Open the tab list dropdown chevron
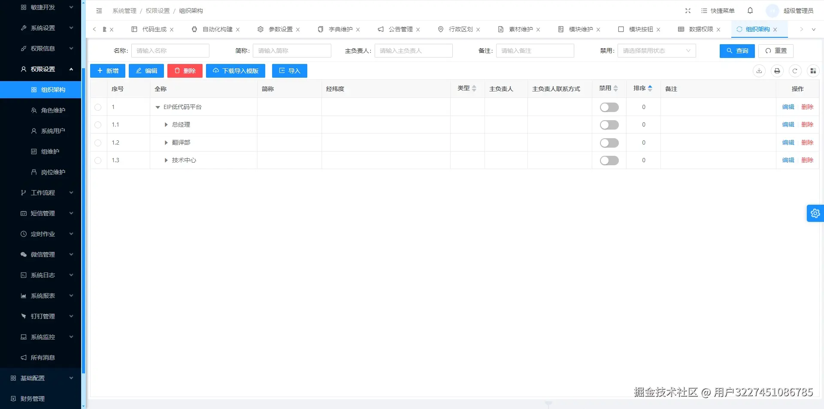The image size is (824, 409). [813, 30]
